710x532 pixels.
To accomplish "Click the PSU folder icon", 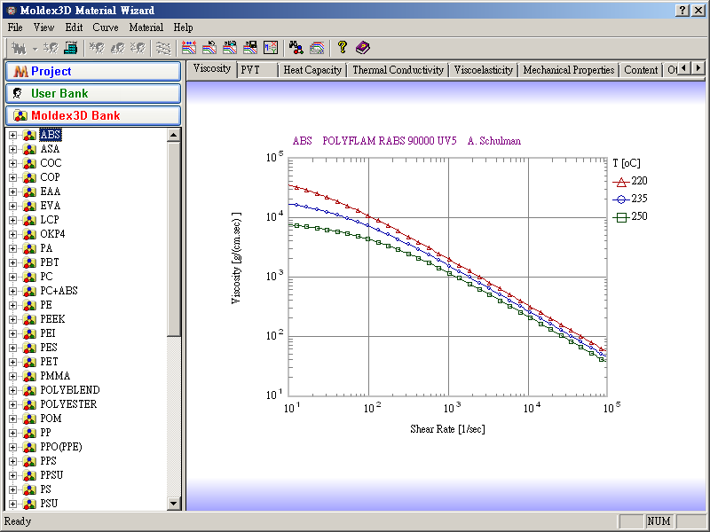I will (x=29, y=504).
